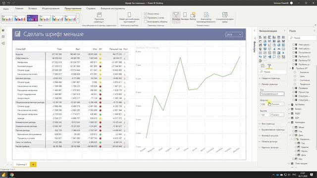Select the donut chart visual icon
This screenshot has height=178, width=317.
point(279,45)
